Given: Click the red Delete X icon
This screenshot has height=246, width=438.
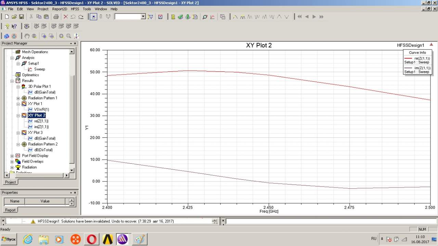Looking at the screenshot, I should coord(66,17).
